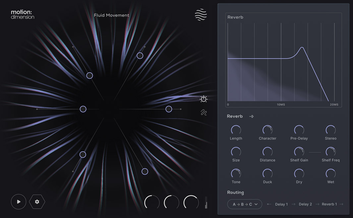
Task: Open Reverb 1 in the routing row
Action: pos(329,204)
